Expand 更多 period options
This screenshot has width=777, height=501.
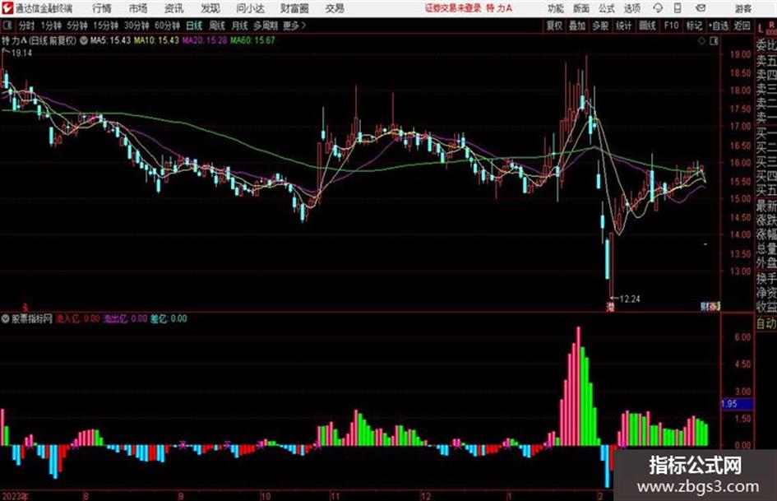tap(294, 26)
